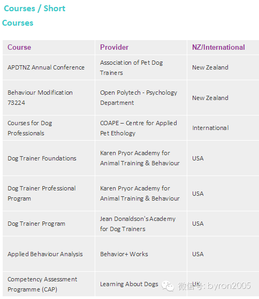259x299 pixels.
Task: Select Courses for Dog Professionals entry
Action: coord(30,128)
